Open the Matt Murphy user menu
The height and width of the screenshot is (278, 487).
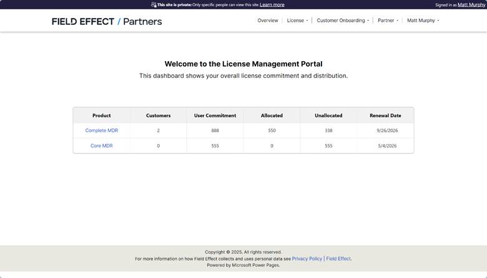(x=423, y=21)
